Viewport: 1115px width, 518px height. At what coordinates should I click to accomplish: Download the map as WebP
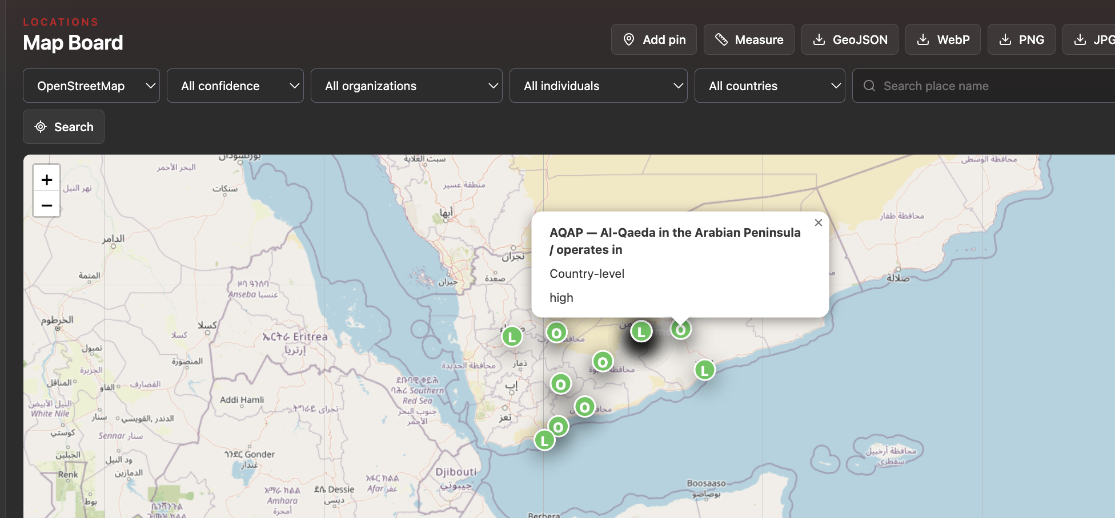pyautogui.click(x=942, y=39)
